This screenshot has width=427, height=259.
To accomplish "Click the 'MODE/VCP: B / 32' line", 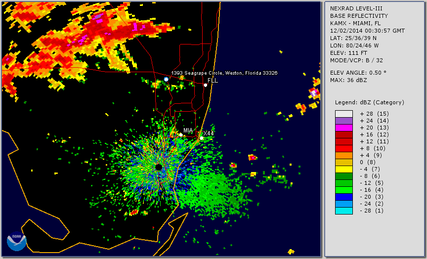I will point(356,60).
